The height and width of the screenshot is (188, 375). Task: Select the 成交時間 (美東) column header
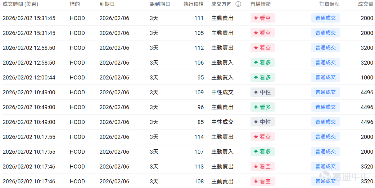point(20,4)
